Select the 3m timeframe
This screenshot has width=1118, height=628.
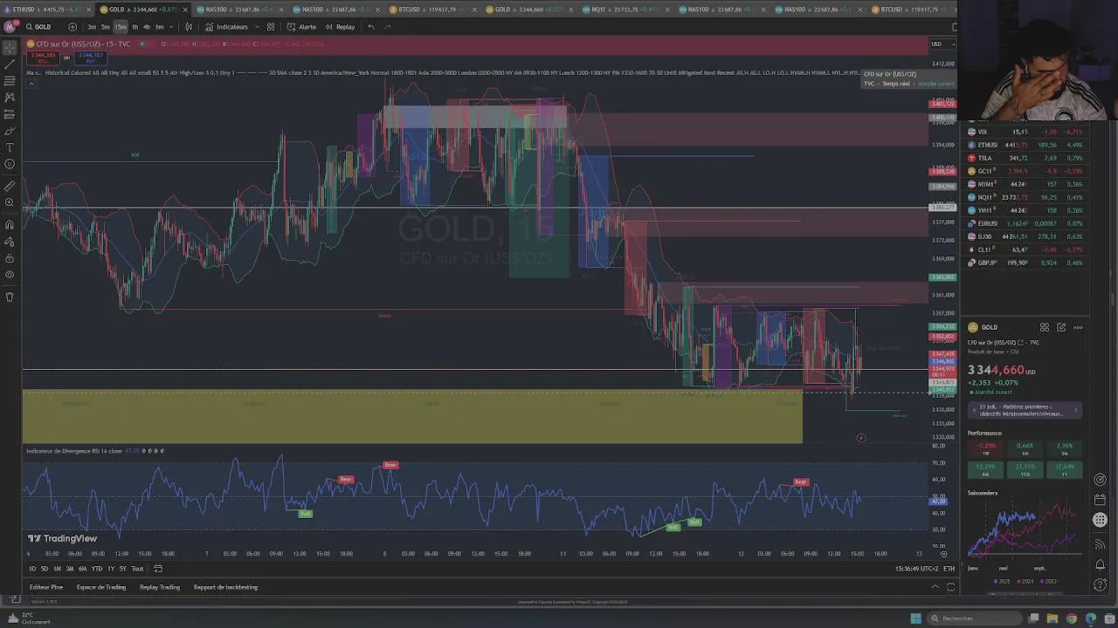click(92, 27)
